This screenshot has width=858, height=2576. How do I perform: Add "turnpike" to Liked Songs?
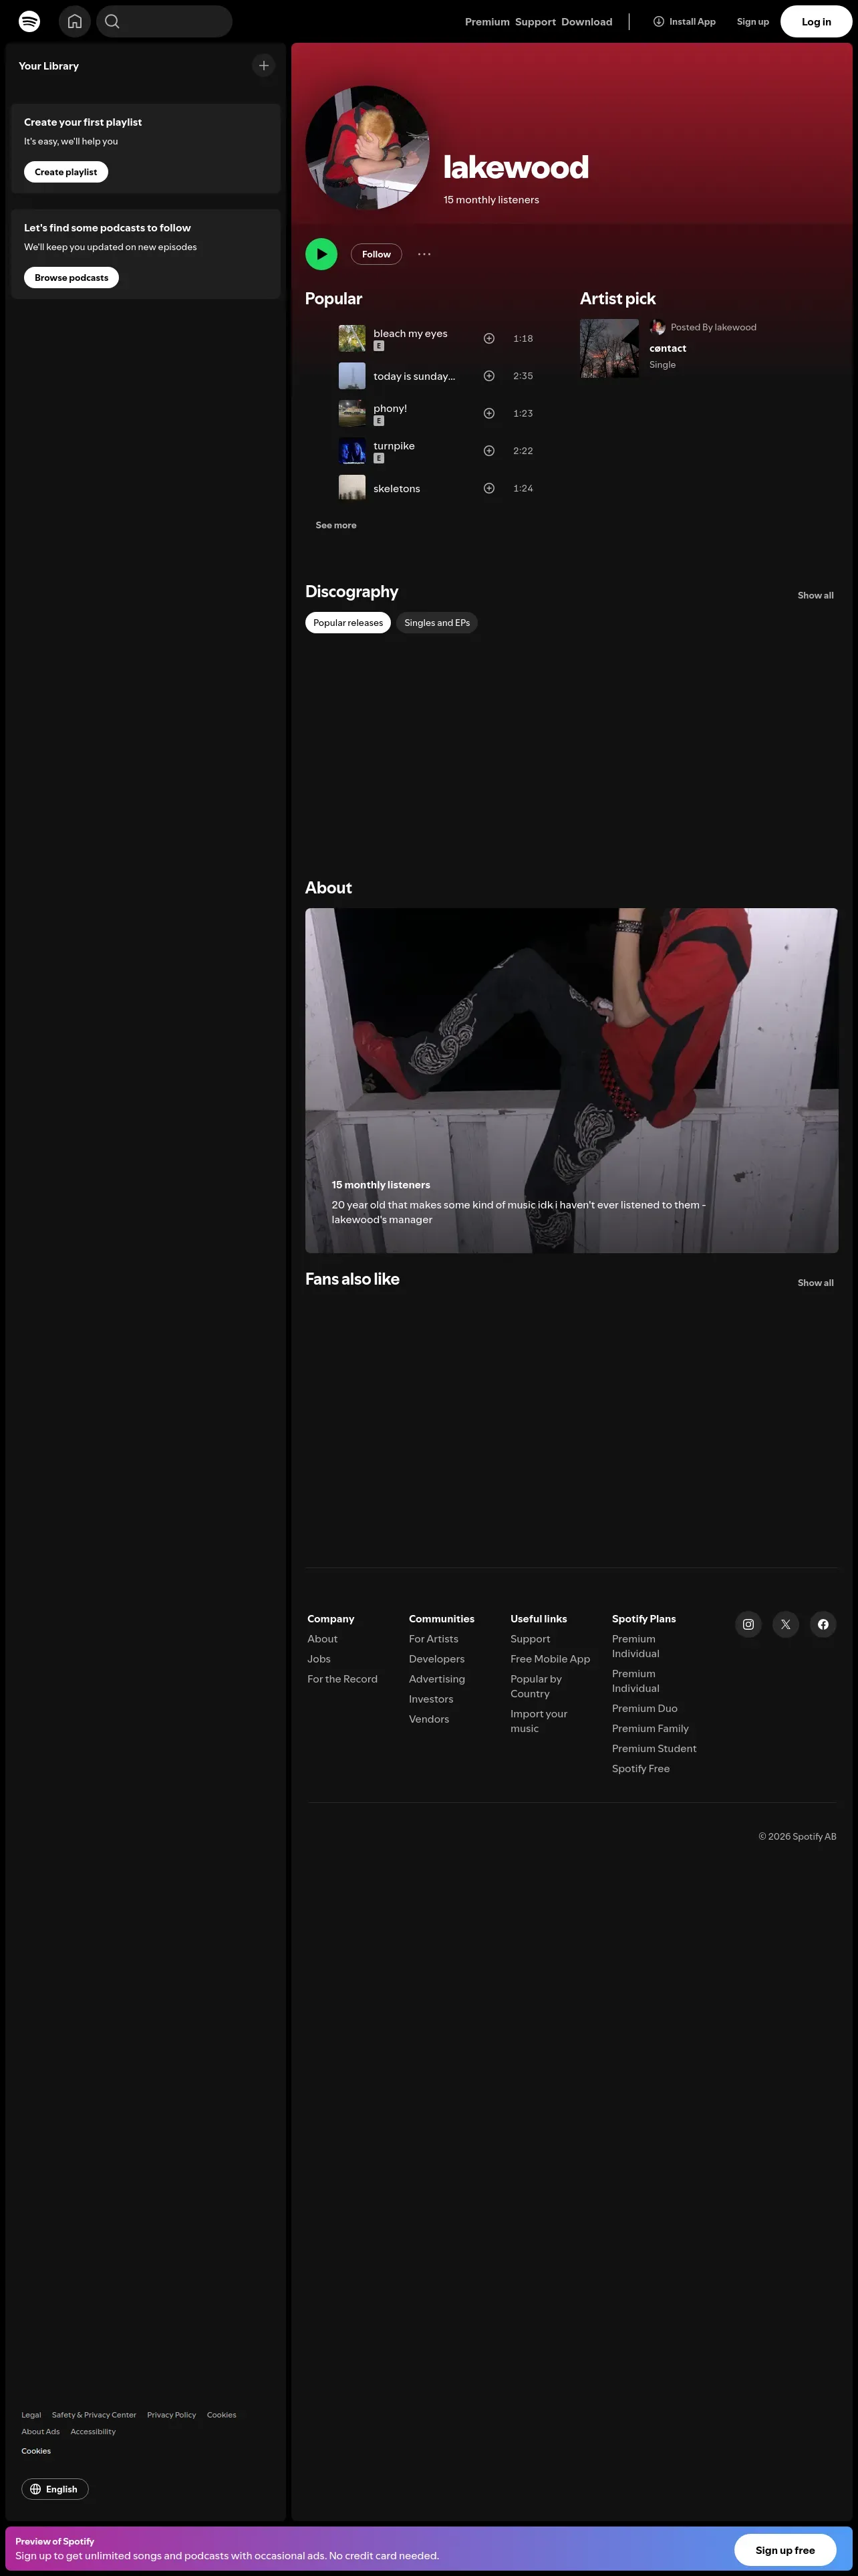coord(489,451)
